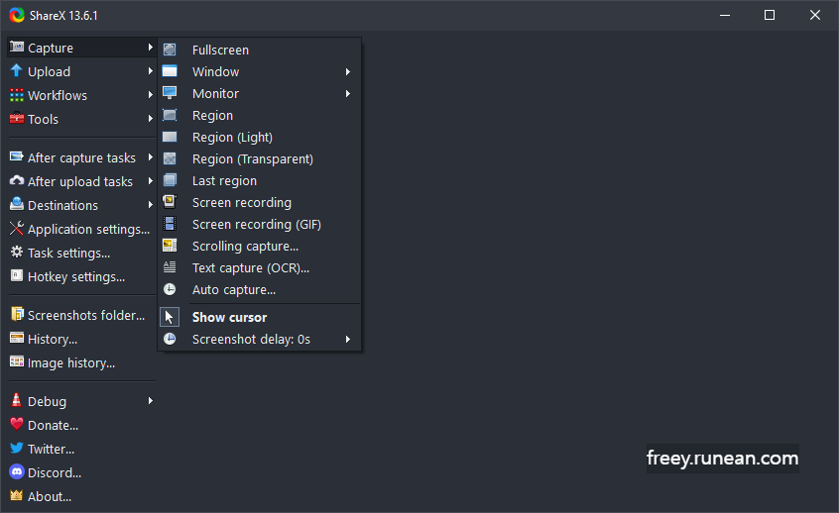Expand the Destinations menu arrow
The height and width of the screenshot is (513, 839).
point(151,205)
